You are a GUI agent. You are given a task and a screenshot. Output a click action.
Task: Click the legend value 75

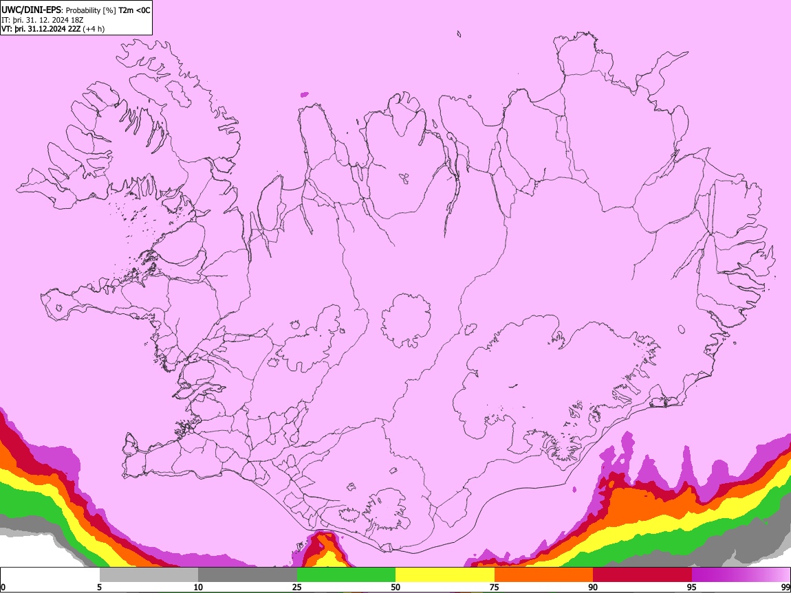point(495,587)
